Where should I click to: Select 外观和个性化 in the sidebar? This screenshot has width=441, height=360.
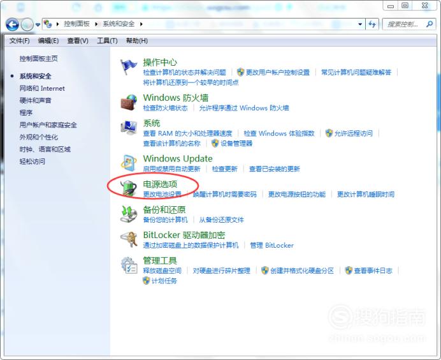point(39,137)
